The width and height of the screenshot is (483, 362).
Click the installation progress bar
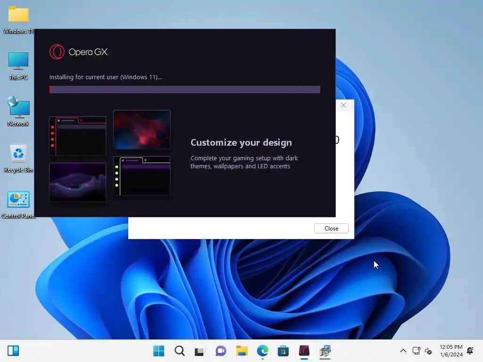pyautogui.click(x=185, y=90)
